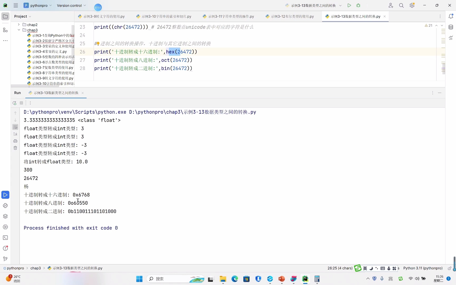The height and width of the screenshot is (285, 456).
Task: Run the current Python script
Action: pyautogui.click(x=349, y=5)
